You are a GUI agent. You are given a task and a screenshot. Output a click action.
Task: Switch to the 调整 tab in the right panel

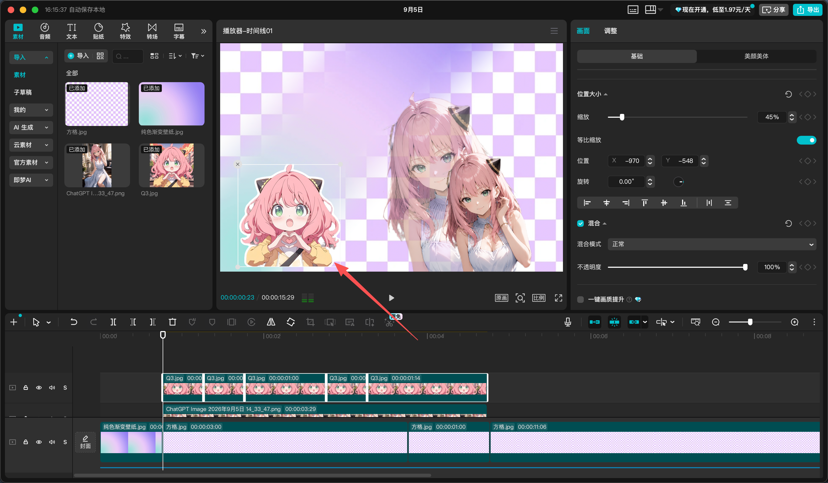(x=610, y=31)
